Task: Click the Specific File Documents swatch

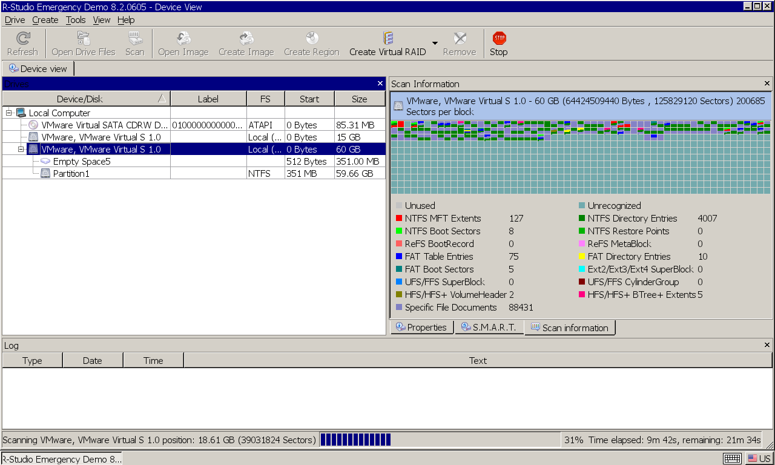Action: (399, 308)
